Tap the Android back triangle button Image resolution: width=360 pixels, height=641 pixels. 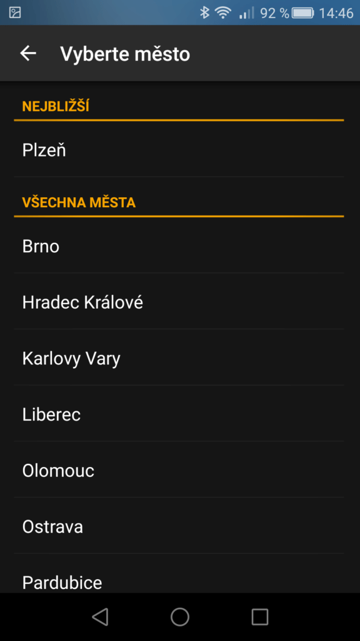101,617
